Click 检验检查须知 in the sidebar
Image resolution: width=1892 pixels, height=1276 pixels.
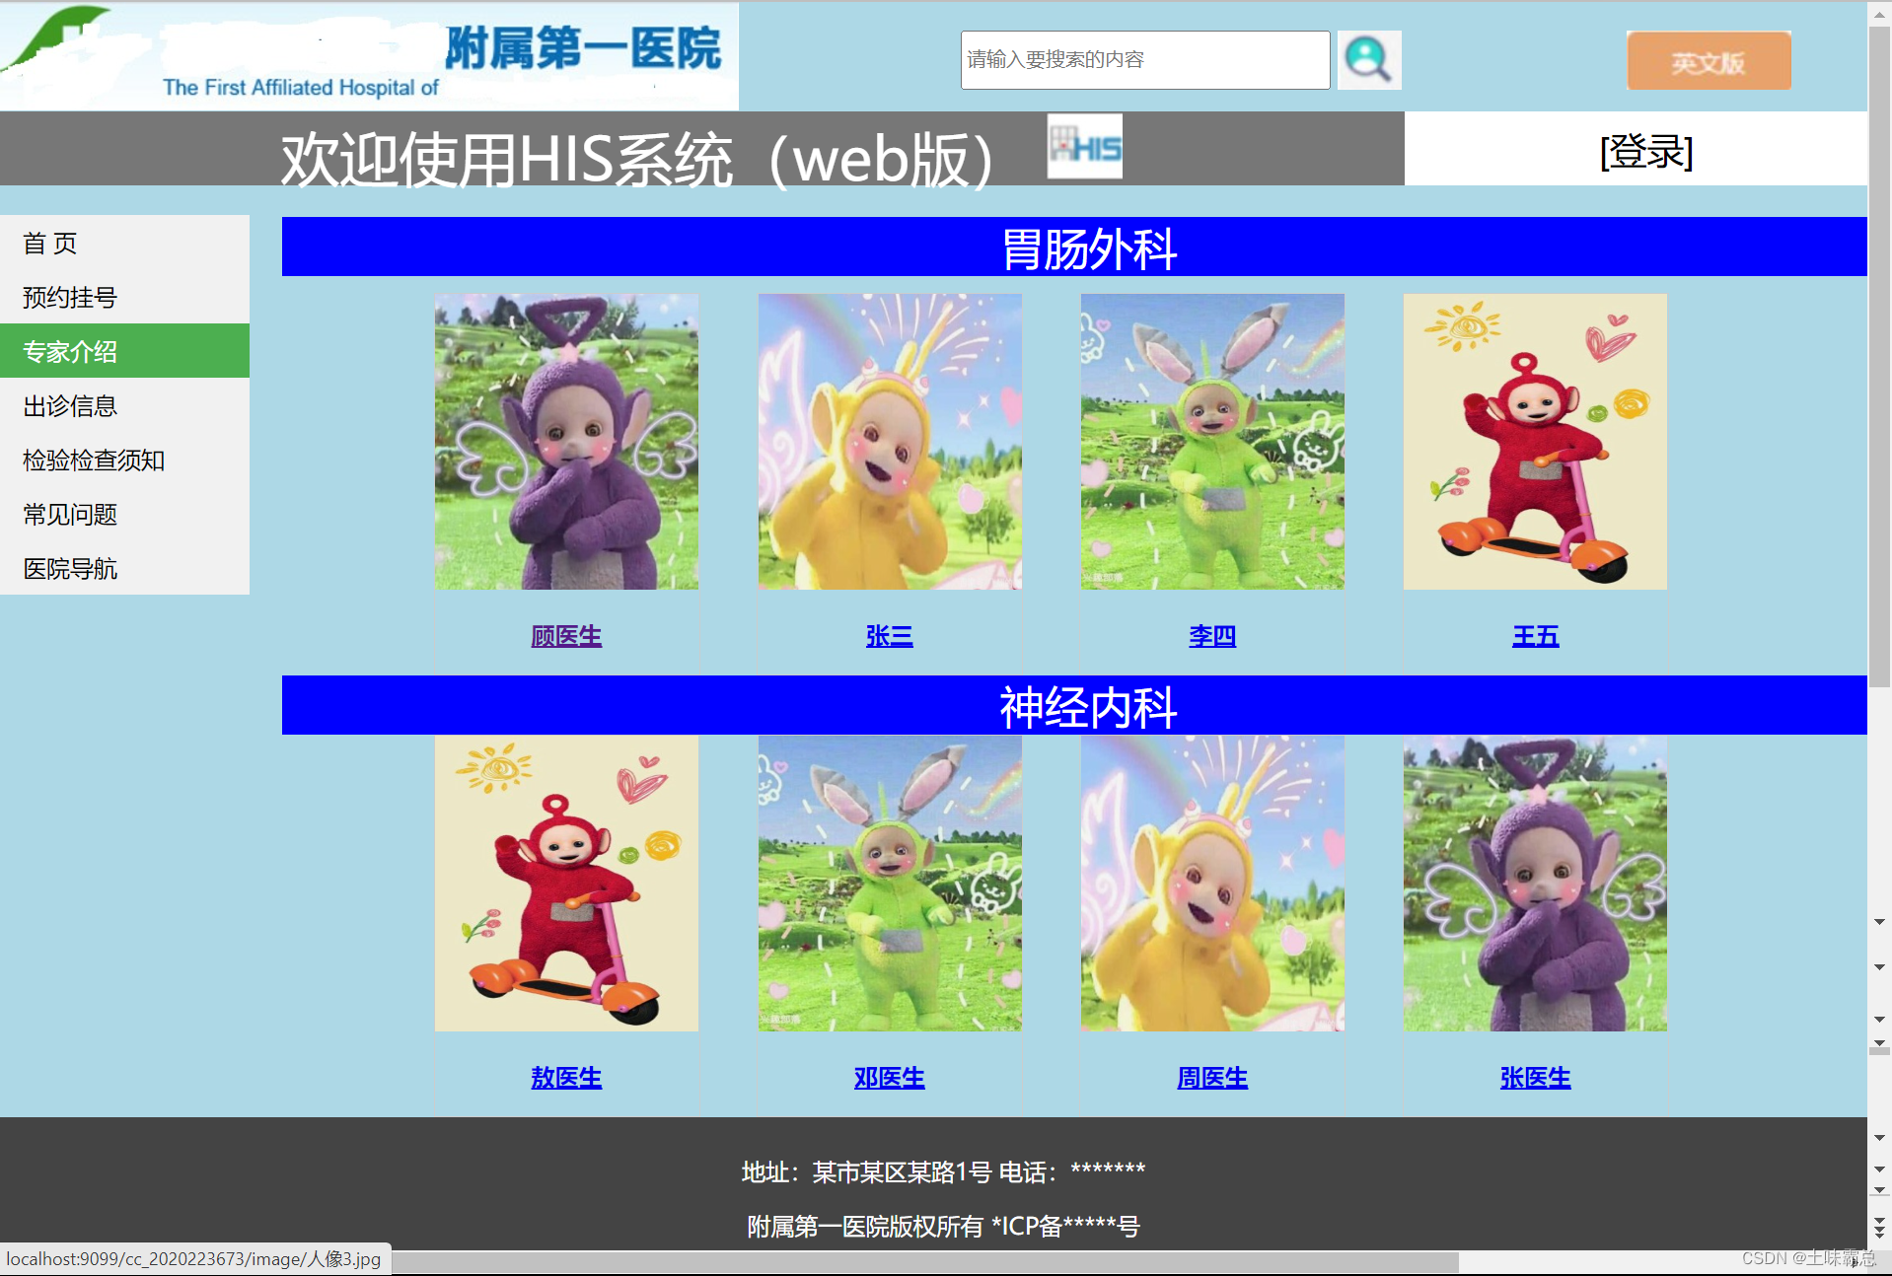[92, 460]
